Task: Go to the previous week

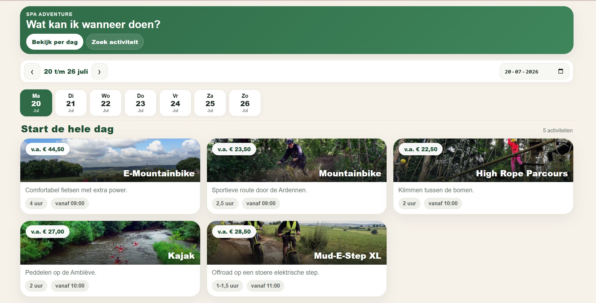Action: pyautogui.click(x=32, y=72)
